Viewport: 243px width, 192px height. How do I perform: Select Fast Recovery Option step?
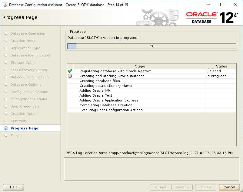pos(29,70)
